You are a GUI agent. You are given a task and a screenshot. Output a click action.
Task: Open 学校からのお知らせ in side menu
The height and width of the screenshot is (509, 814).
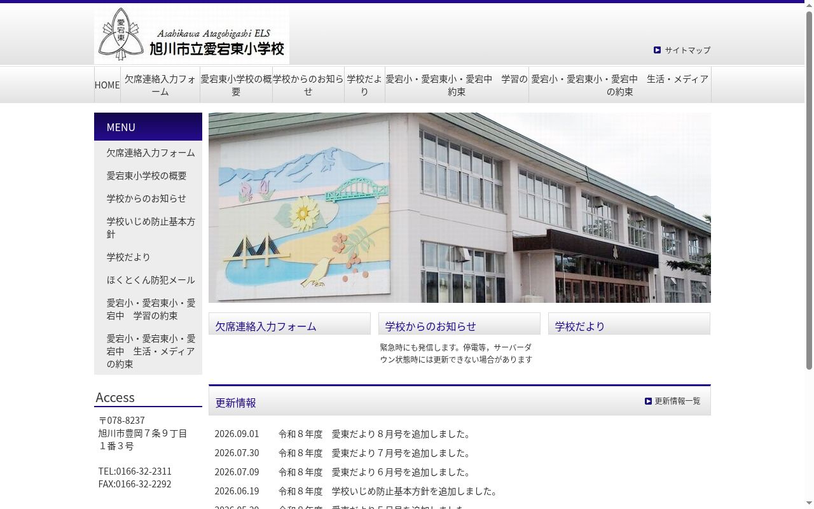click(146, 199)
